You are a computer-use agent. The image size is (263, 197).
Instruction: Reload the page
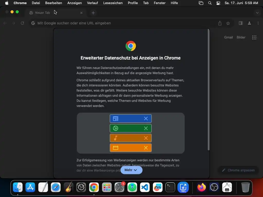pos(22,23)
